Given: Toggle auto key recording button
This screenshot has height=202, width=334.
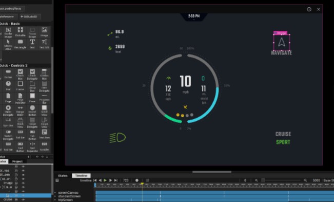Looking at the screenshot, I should pos(137,180).
